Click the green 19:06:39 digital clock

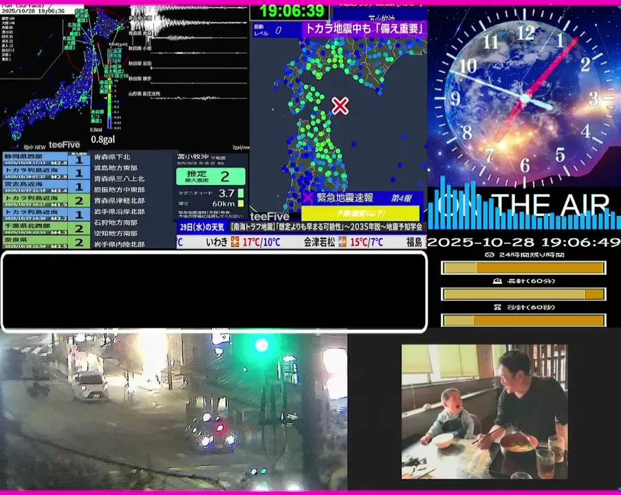[x=292, y=11]
